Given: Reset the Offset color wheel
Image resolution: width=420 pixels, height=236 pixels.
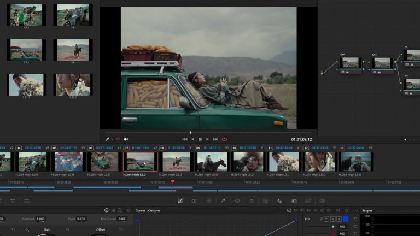Looking at the screenshot, I should (121, 229).
